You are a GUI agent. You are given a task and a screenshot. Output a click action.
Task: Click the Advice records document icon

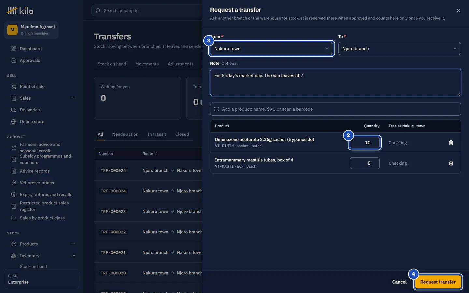[x=14, y=171]
